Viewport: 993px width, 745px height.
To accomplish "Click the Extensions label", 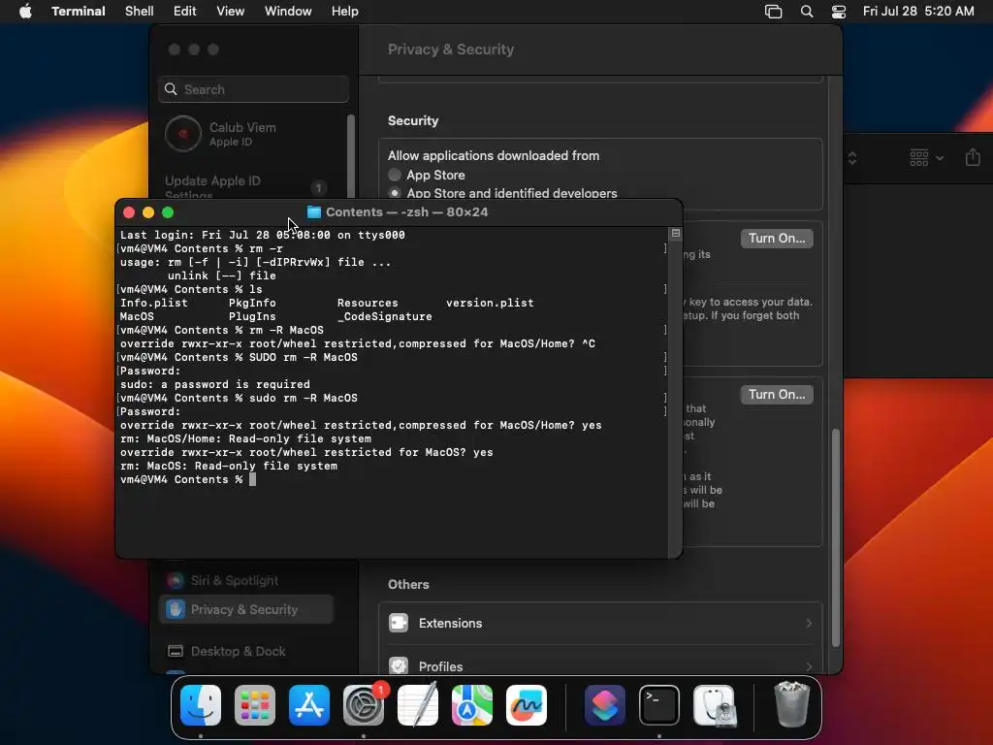I will [x=450, y=624].
